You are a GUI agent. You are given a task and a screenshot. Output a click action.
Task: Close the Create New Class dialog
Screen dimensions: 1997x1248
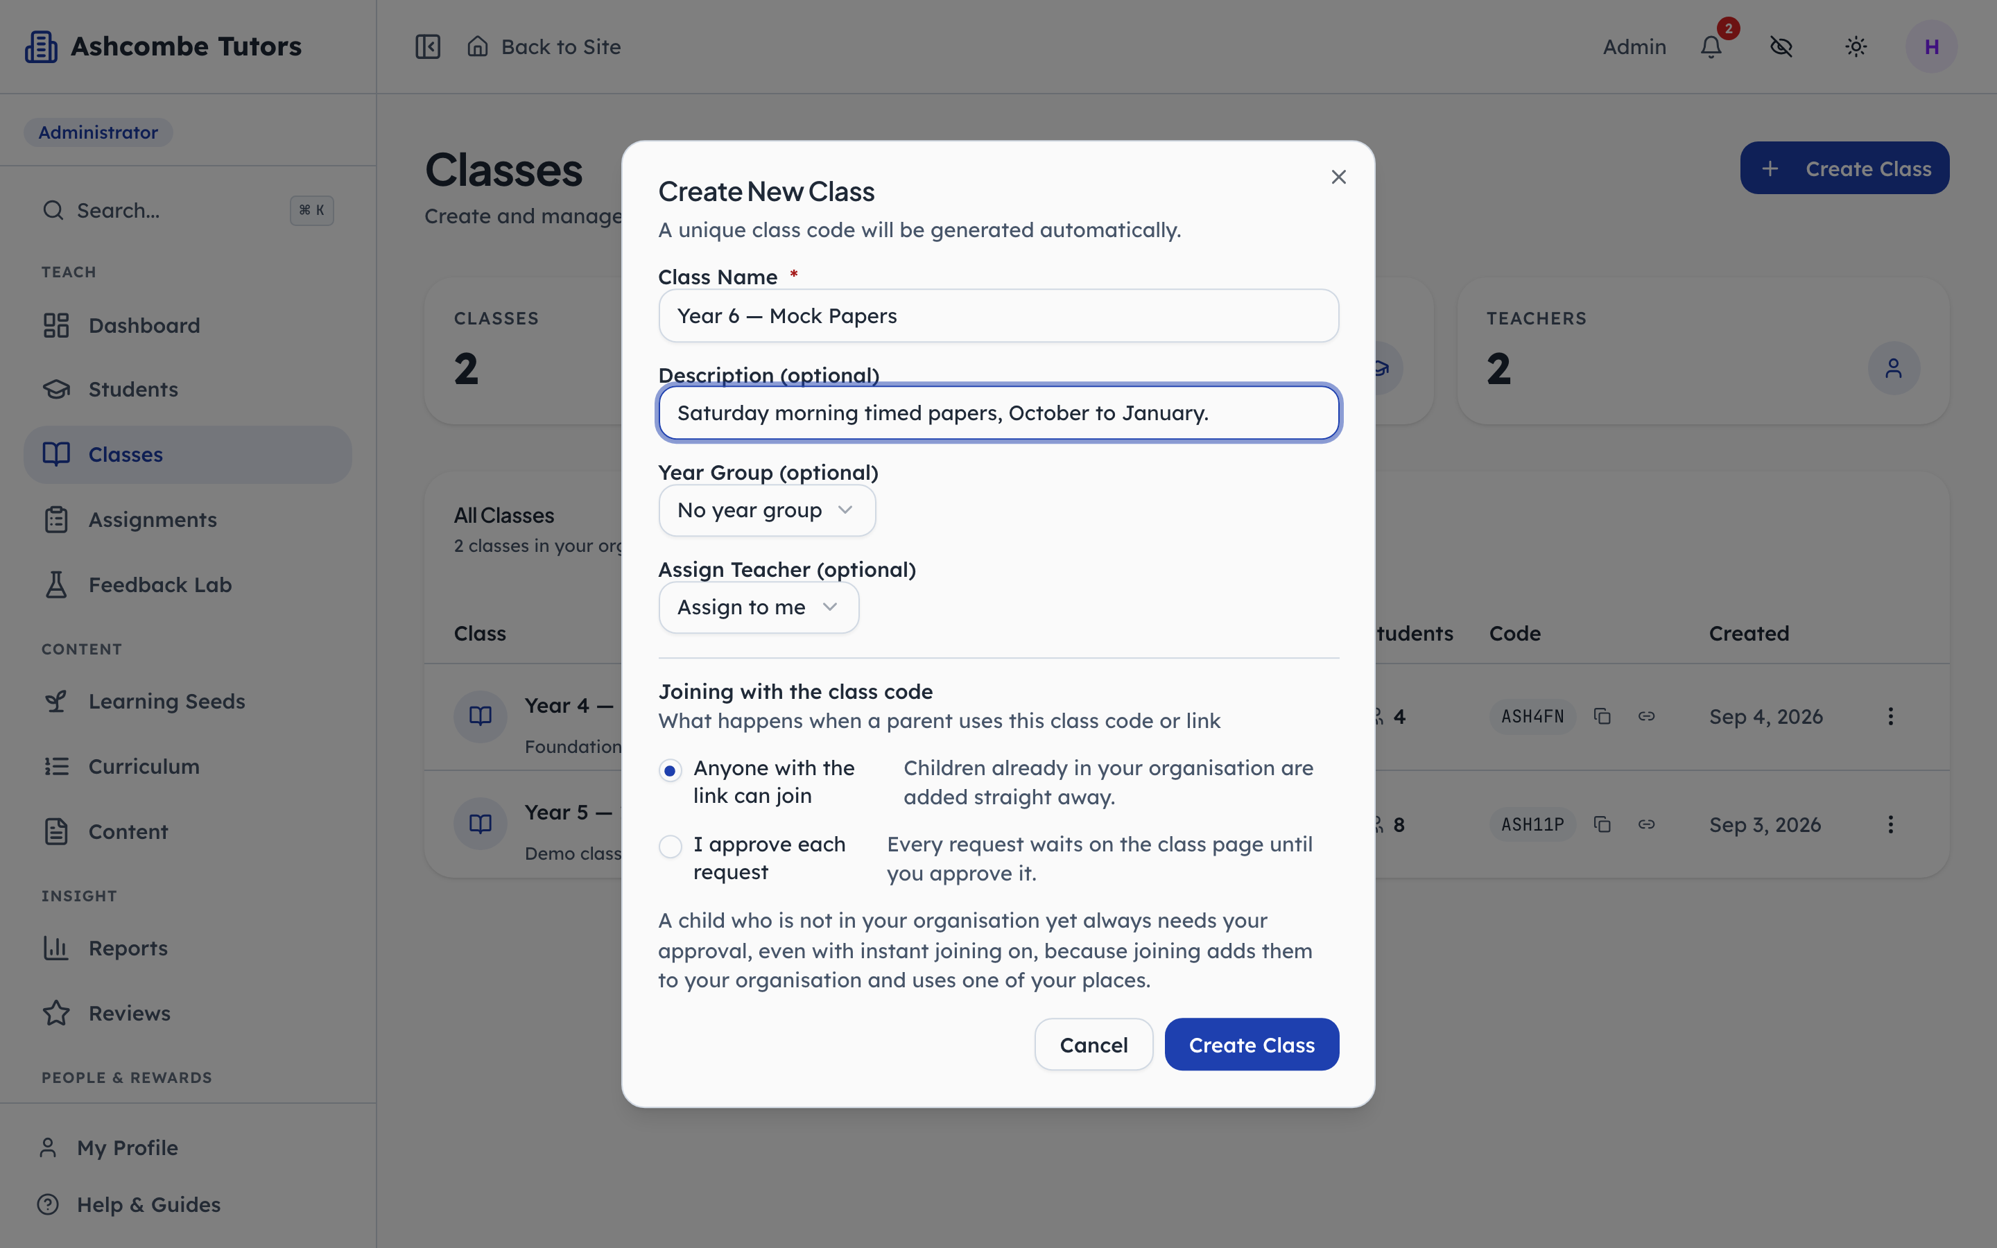1338,177
